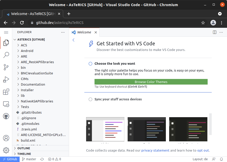Expand the bin folder
227x162 pixels.
click(x=41, y=67)
